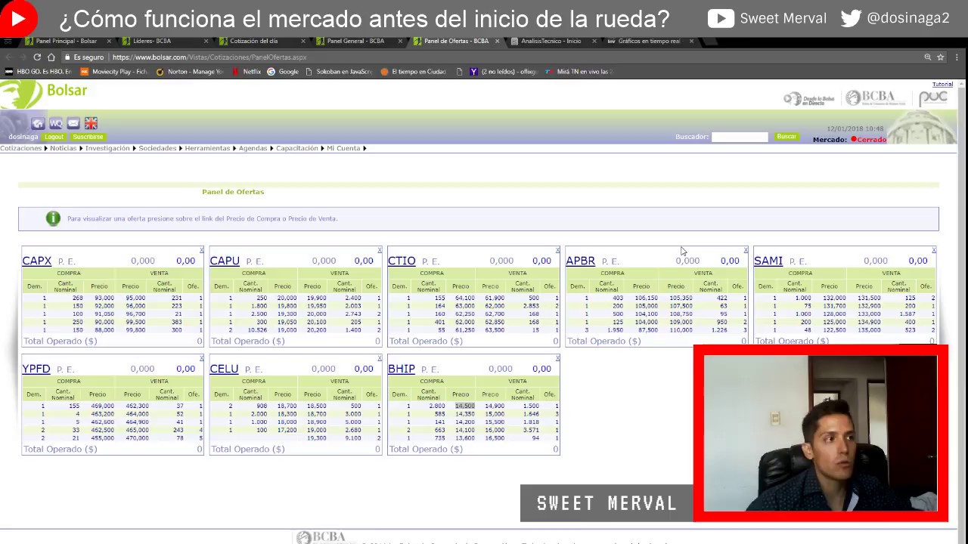Image resolution: width=968 pixels, height=544 pixels.
Task: Click the Mercado Cerrado status
Action: point(849,140)
